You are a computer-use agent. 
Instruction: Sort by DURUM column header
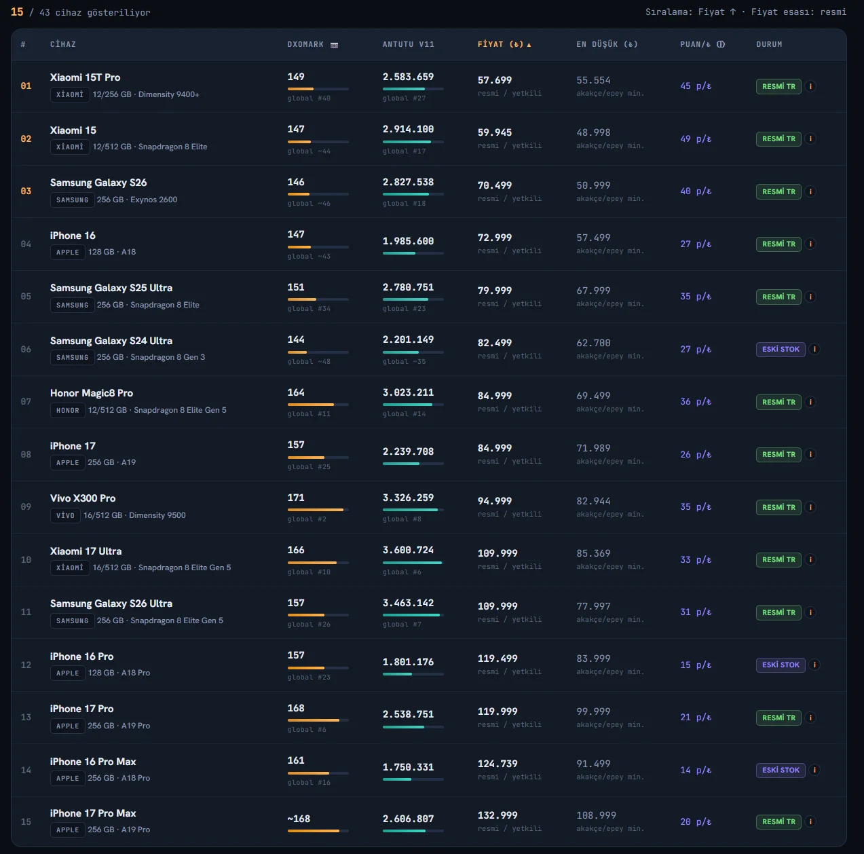click(769, 44)
